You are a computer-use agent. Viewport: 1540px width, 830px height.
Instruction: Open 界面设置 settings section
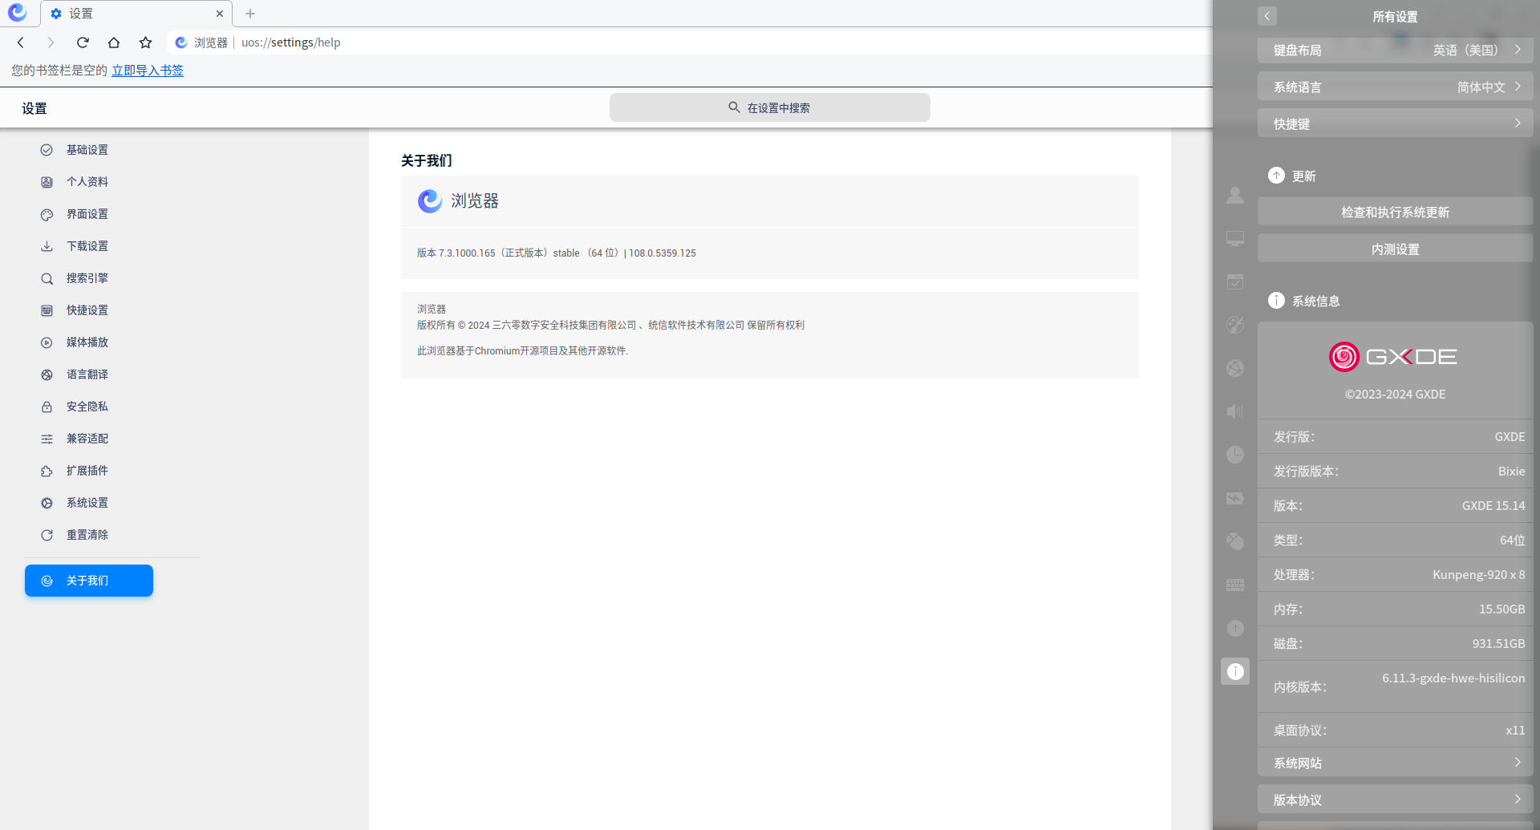(x=87, y=214)
